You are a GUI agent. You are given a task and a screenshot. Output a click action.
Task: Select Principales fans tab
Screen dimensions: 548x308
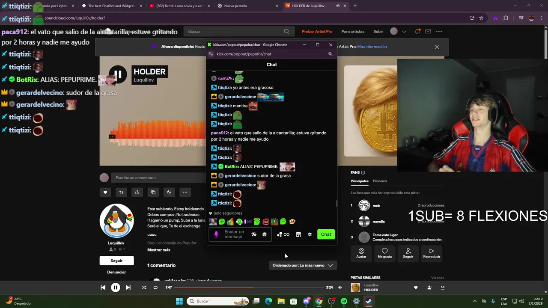[360, 181]
